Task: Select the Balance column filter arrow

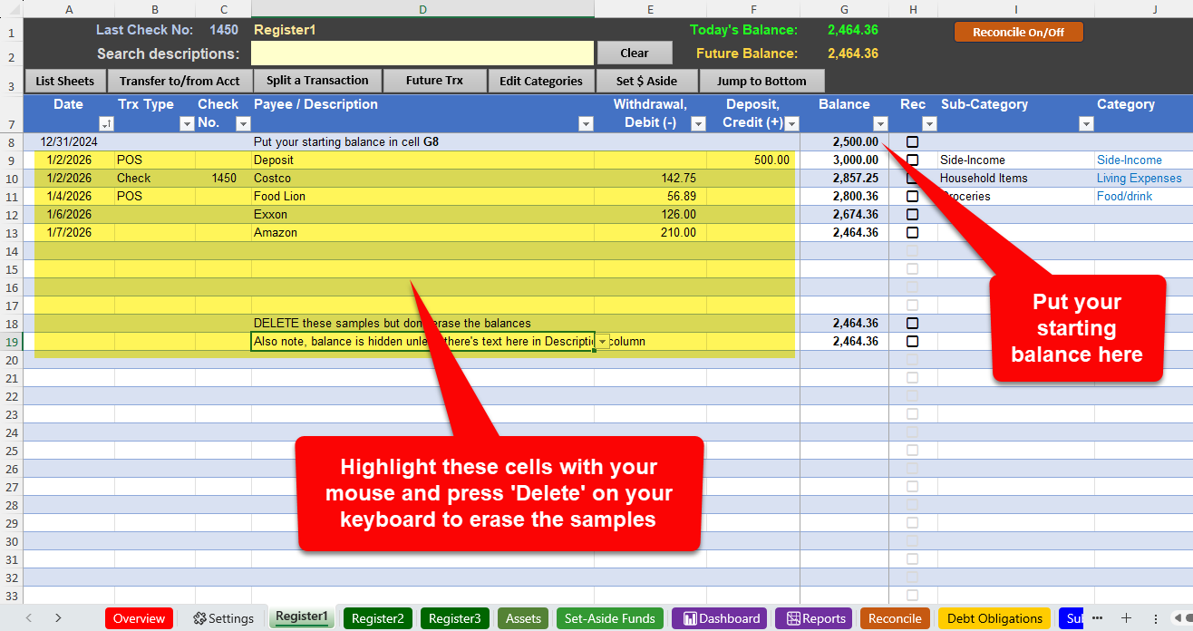Action: coord(879,124)
